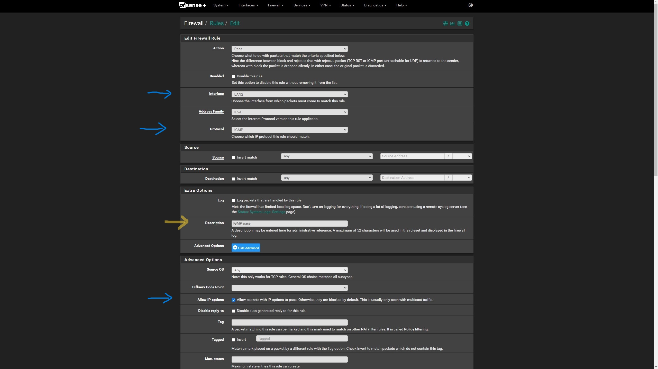Follow the Status: System Logs: Settings link

[x=261, y=212]
